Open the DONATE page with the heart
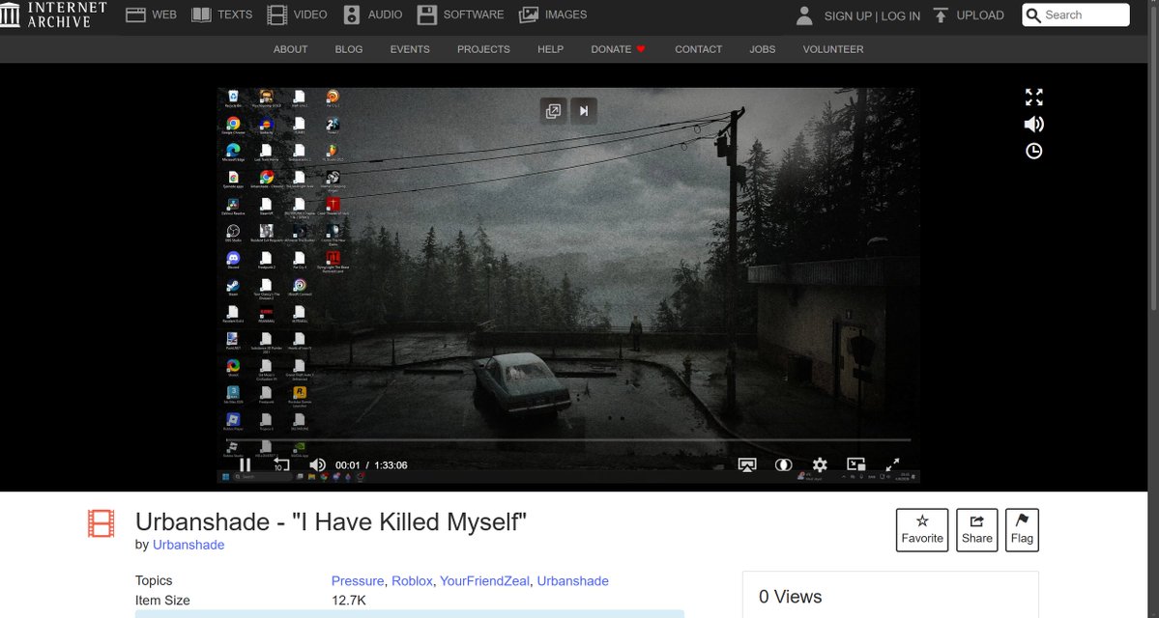Viewport: 1159px width, 618px height. click(x=618, y=49)
